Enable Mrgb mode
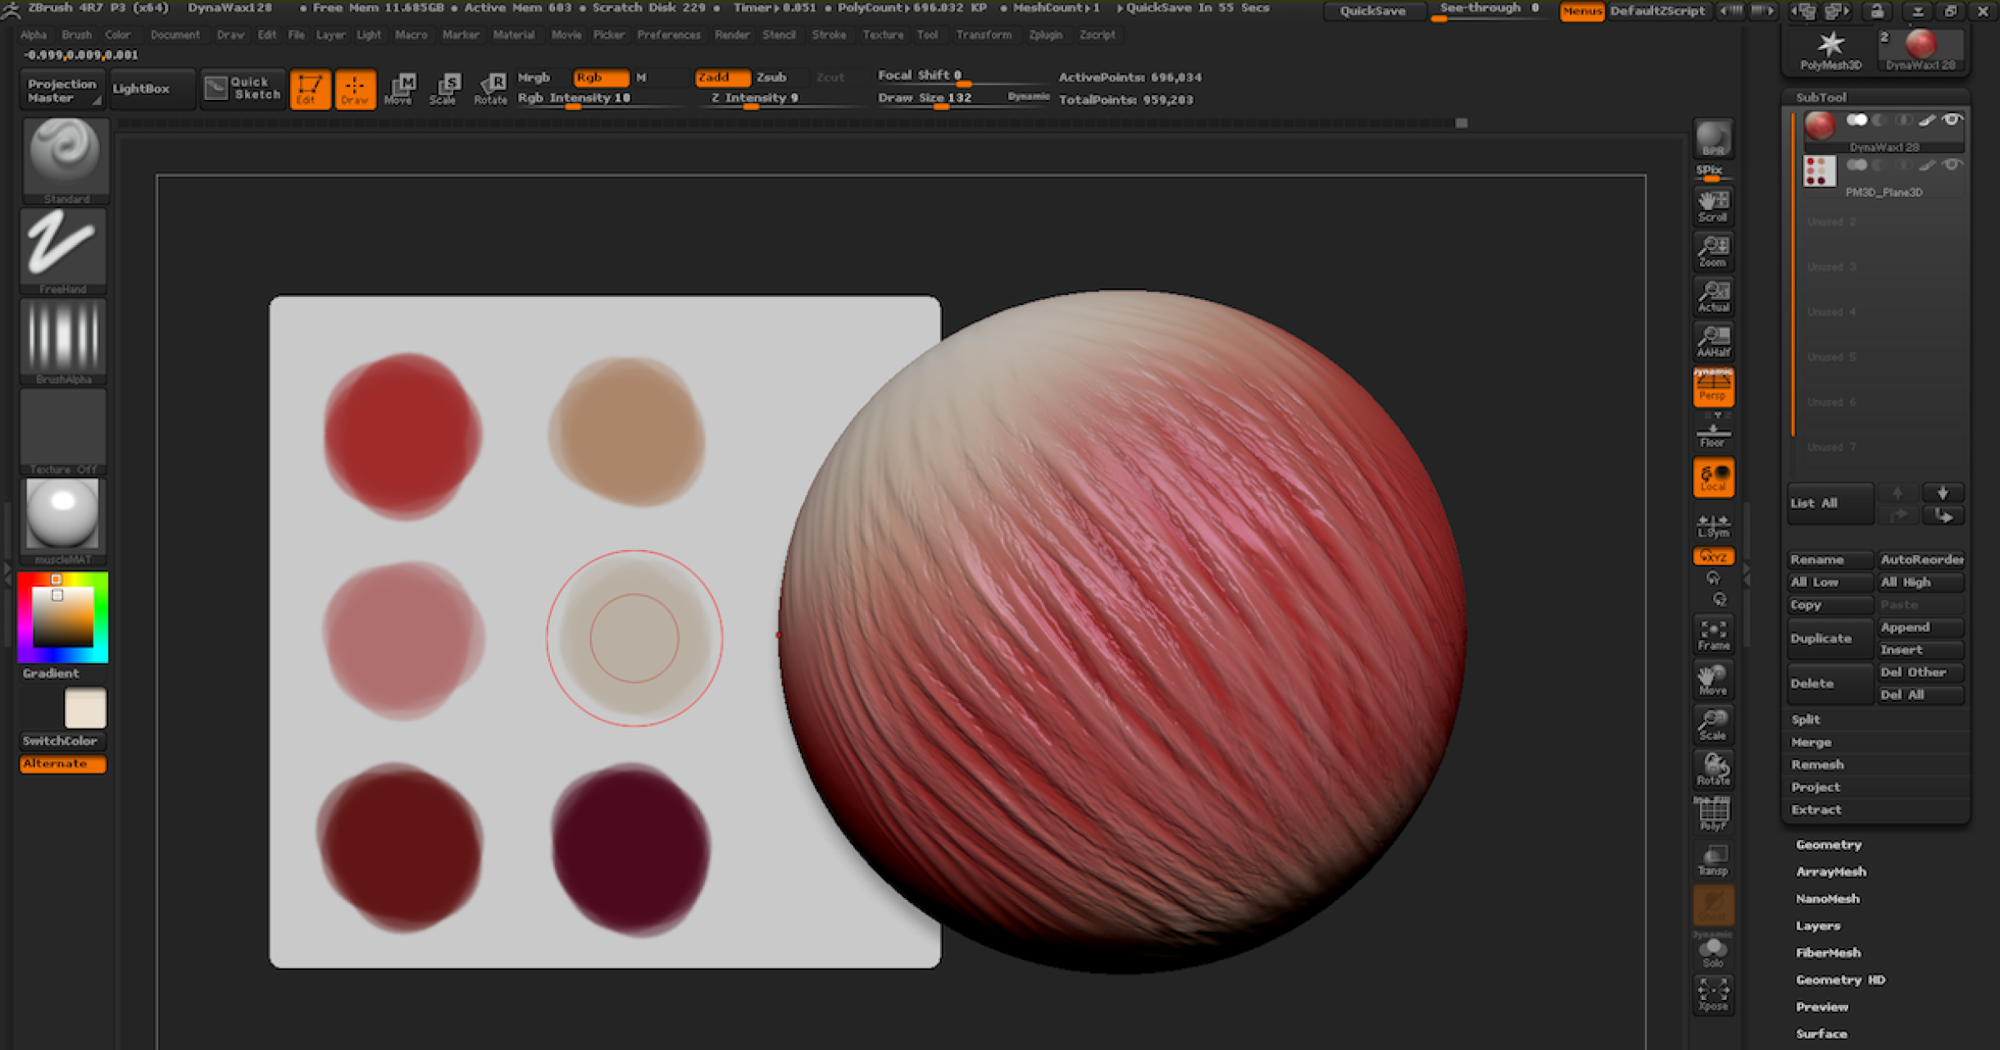This screenshot has width=2000, height=1050. [x=534, y=77]
